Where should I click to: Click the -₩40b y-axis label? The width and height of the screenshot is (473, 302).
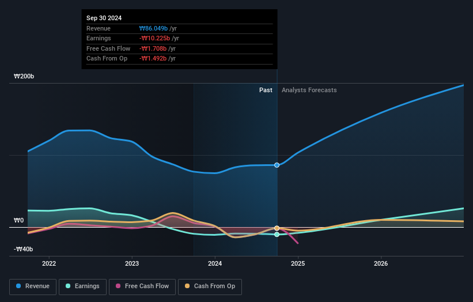(x=23, y=249)
